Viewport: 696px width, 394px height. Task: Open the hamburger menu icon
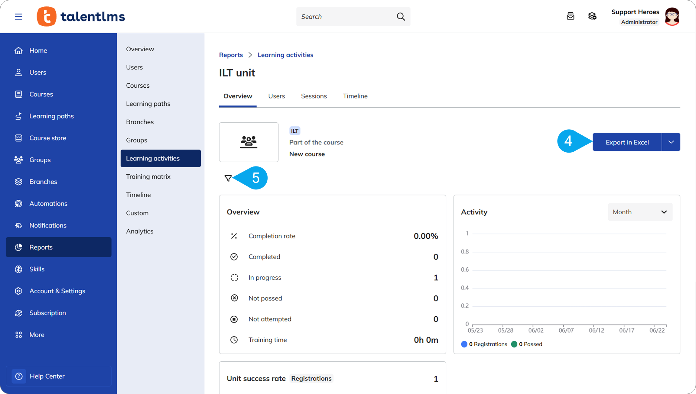18,17
